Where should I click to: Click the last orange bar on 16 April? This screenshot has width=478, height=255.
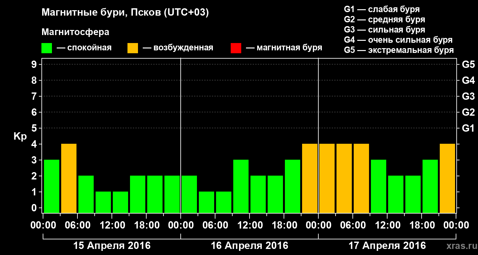coord(310,178)
